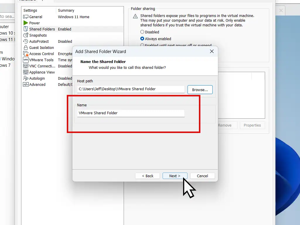Click the Browse... button

(200, 90)
